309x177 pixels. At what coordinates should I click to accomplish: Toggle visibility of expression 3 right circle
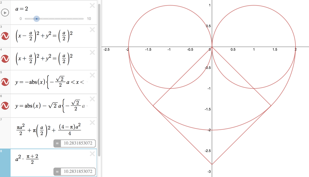tap(5, 36)
